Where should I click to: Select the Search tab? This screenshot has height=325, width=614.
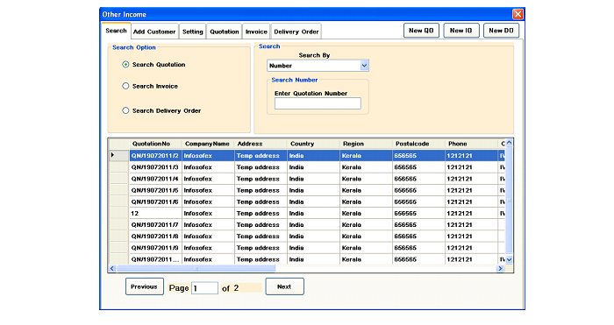coord(116,31)
